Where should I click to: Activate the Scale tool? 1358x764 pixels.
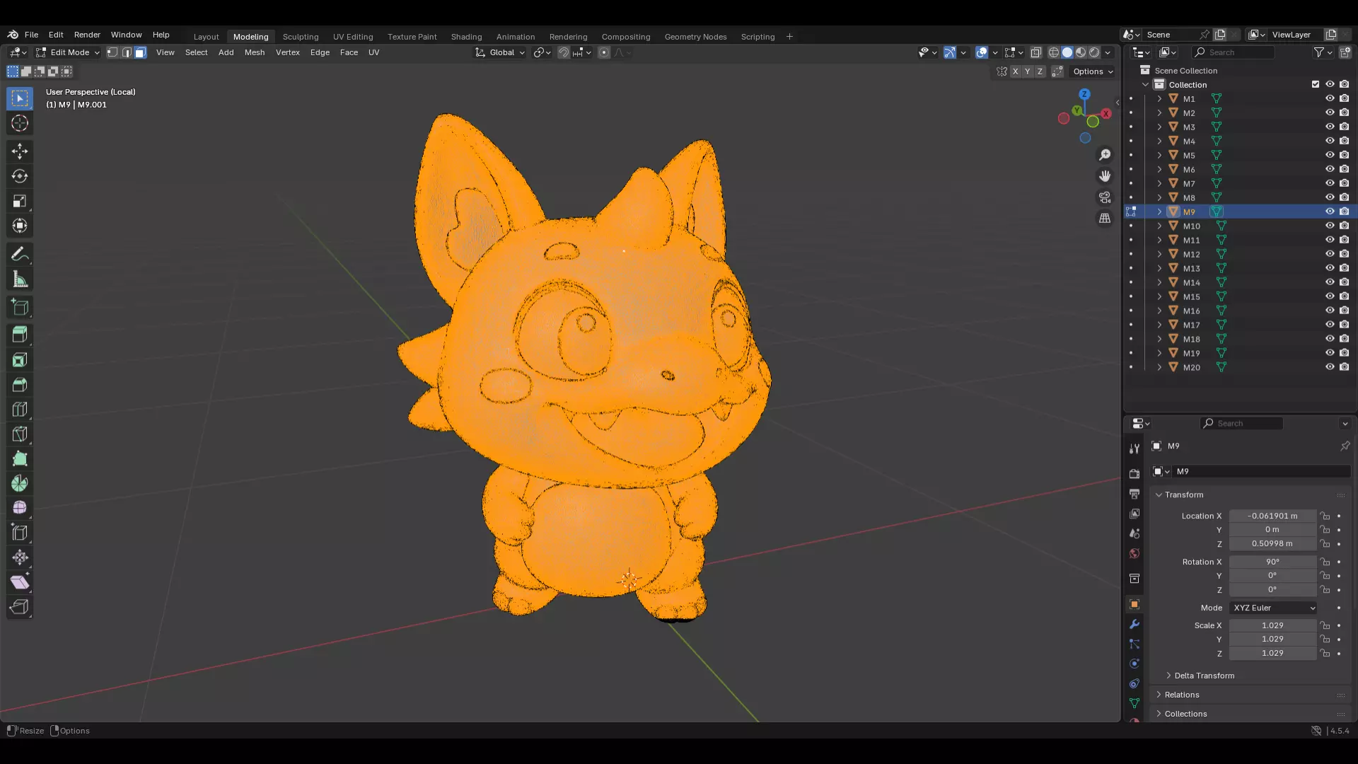click(x=20, y=201)
